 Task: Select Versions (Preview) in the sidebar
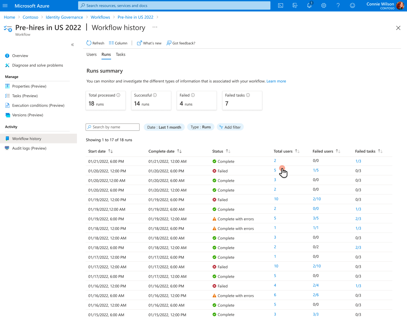pos(27,115)
